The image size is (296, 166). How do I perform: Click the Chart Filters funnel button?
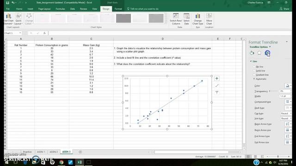[x=217, y=92]
